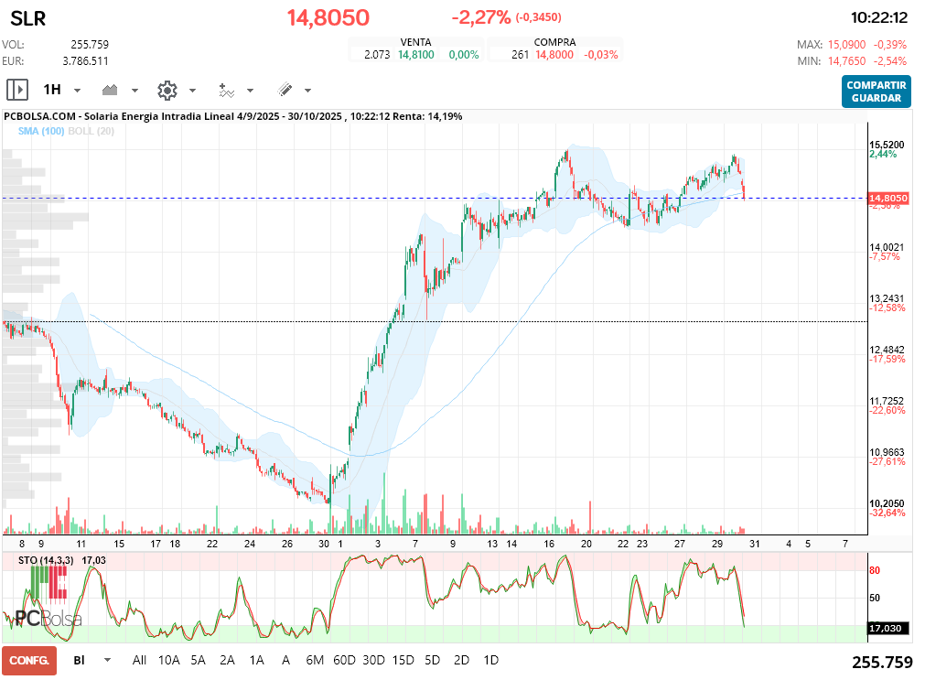Toggle the side panel icon

point(17,90)
